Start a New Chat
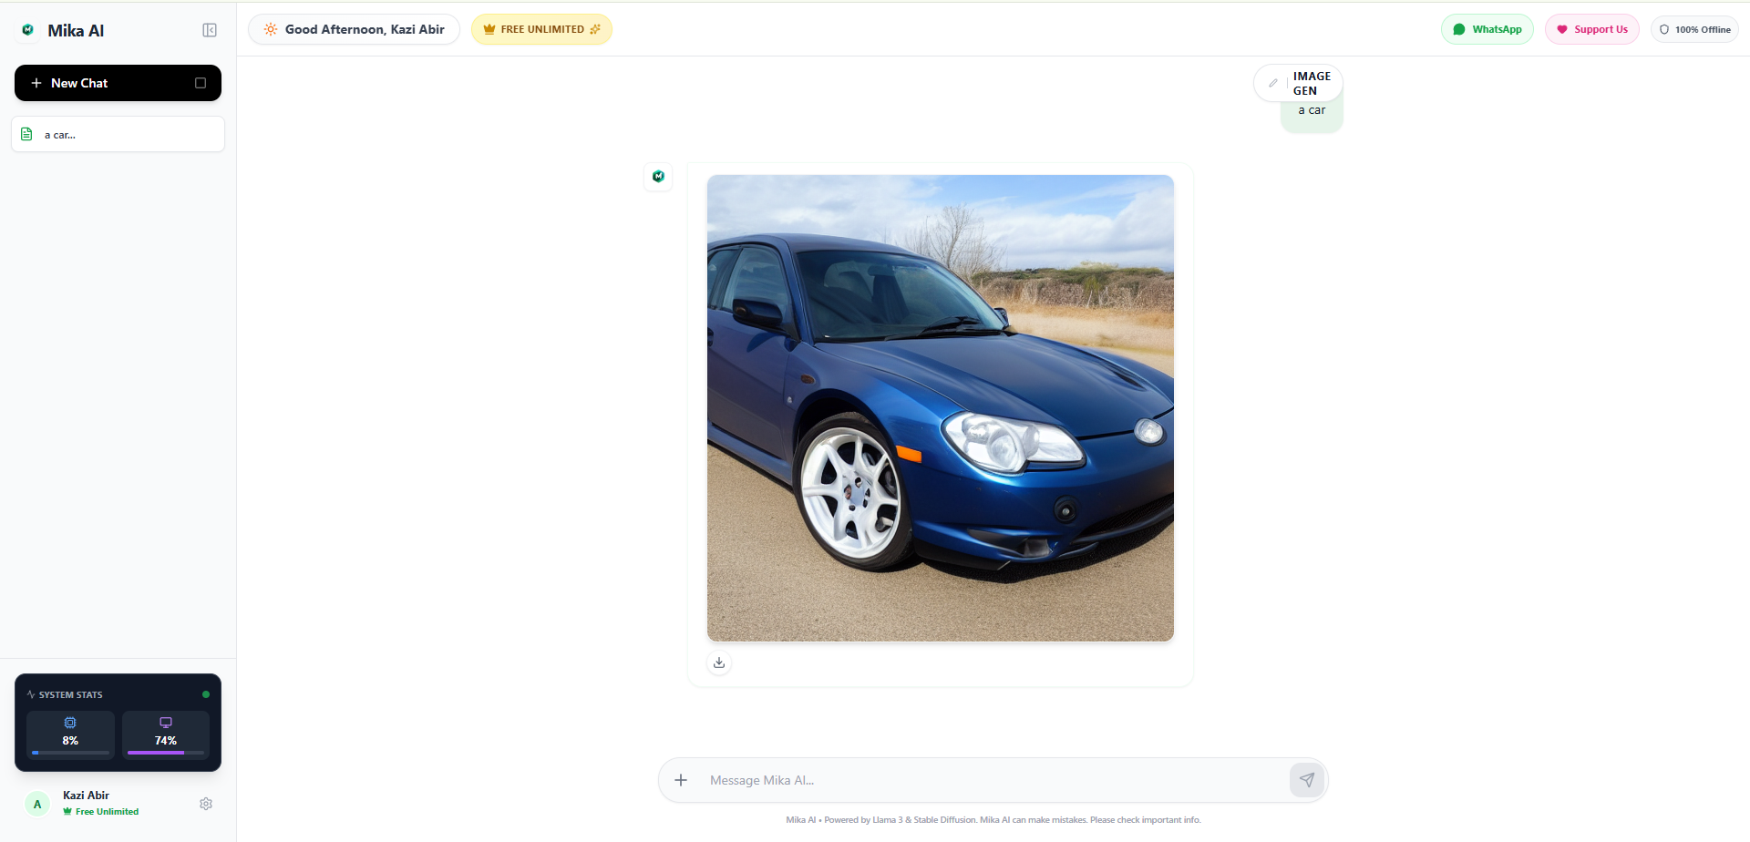Viewport: 1750px width, 842px height. (x=118, y=83)
